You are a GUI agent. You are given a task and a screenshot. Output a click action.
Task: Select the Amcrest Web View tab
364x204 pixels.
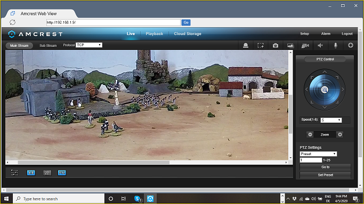click(41, 14)
